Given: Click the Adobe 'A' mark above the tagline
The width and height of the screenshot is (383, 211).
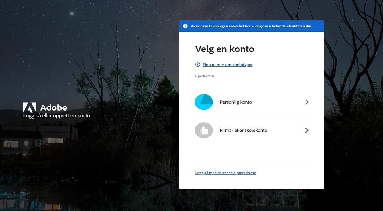Looking at the screenshot, I should pos(29,107).
